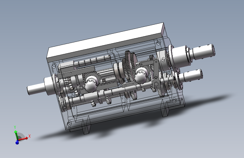Select the upper right output shaft end
This screenshot has width=244, height=158.
[204, 52]
